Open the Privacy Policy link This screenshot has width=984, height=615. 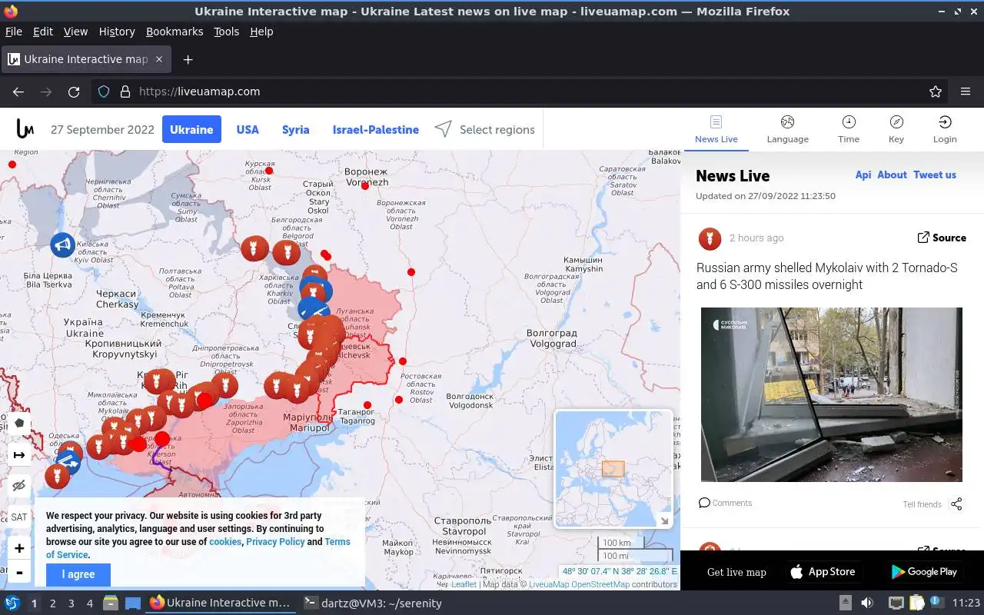[275, 541]
